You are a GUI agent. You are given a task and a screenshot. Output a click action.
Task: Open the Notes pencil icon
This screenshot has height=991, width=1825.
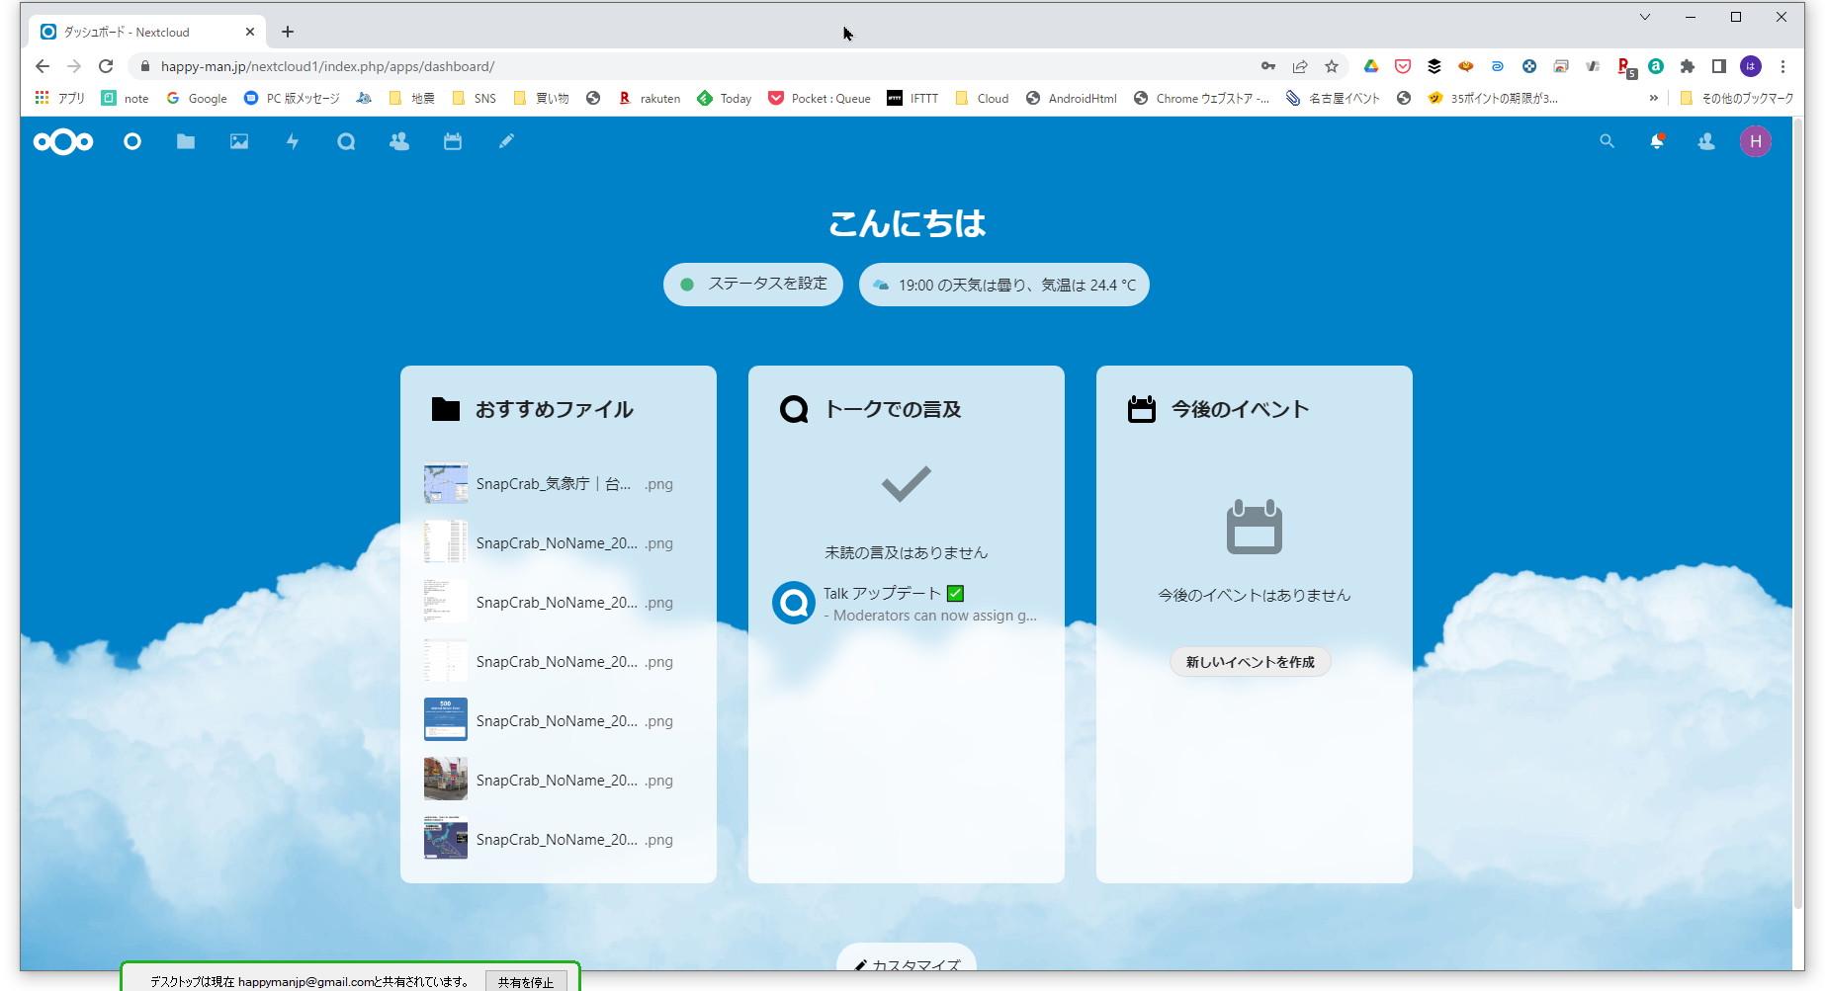[506, 142]
